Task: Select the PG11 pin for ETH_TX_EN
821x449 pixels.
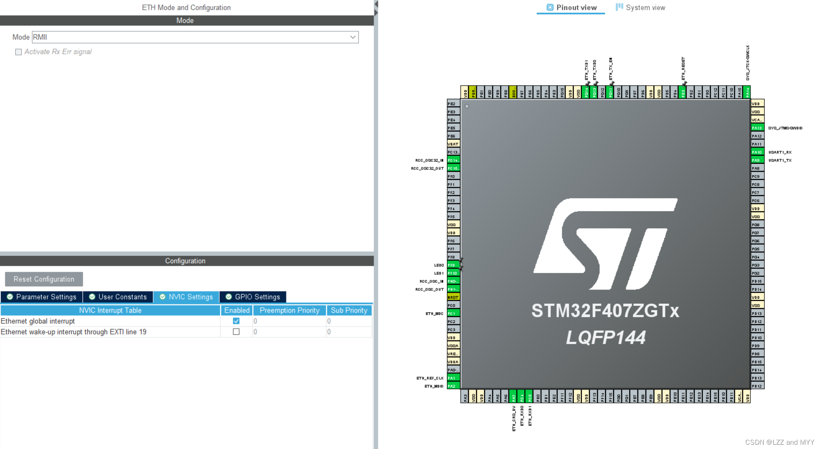Action: pos(610,92)
